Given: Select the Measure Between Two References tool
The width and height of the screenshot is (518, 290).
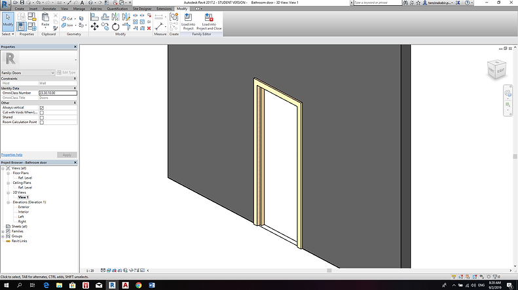Looking at the screenshot, I should [159, 26].
